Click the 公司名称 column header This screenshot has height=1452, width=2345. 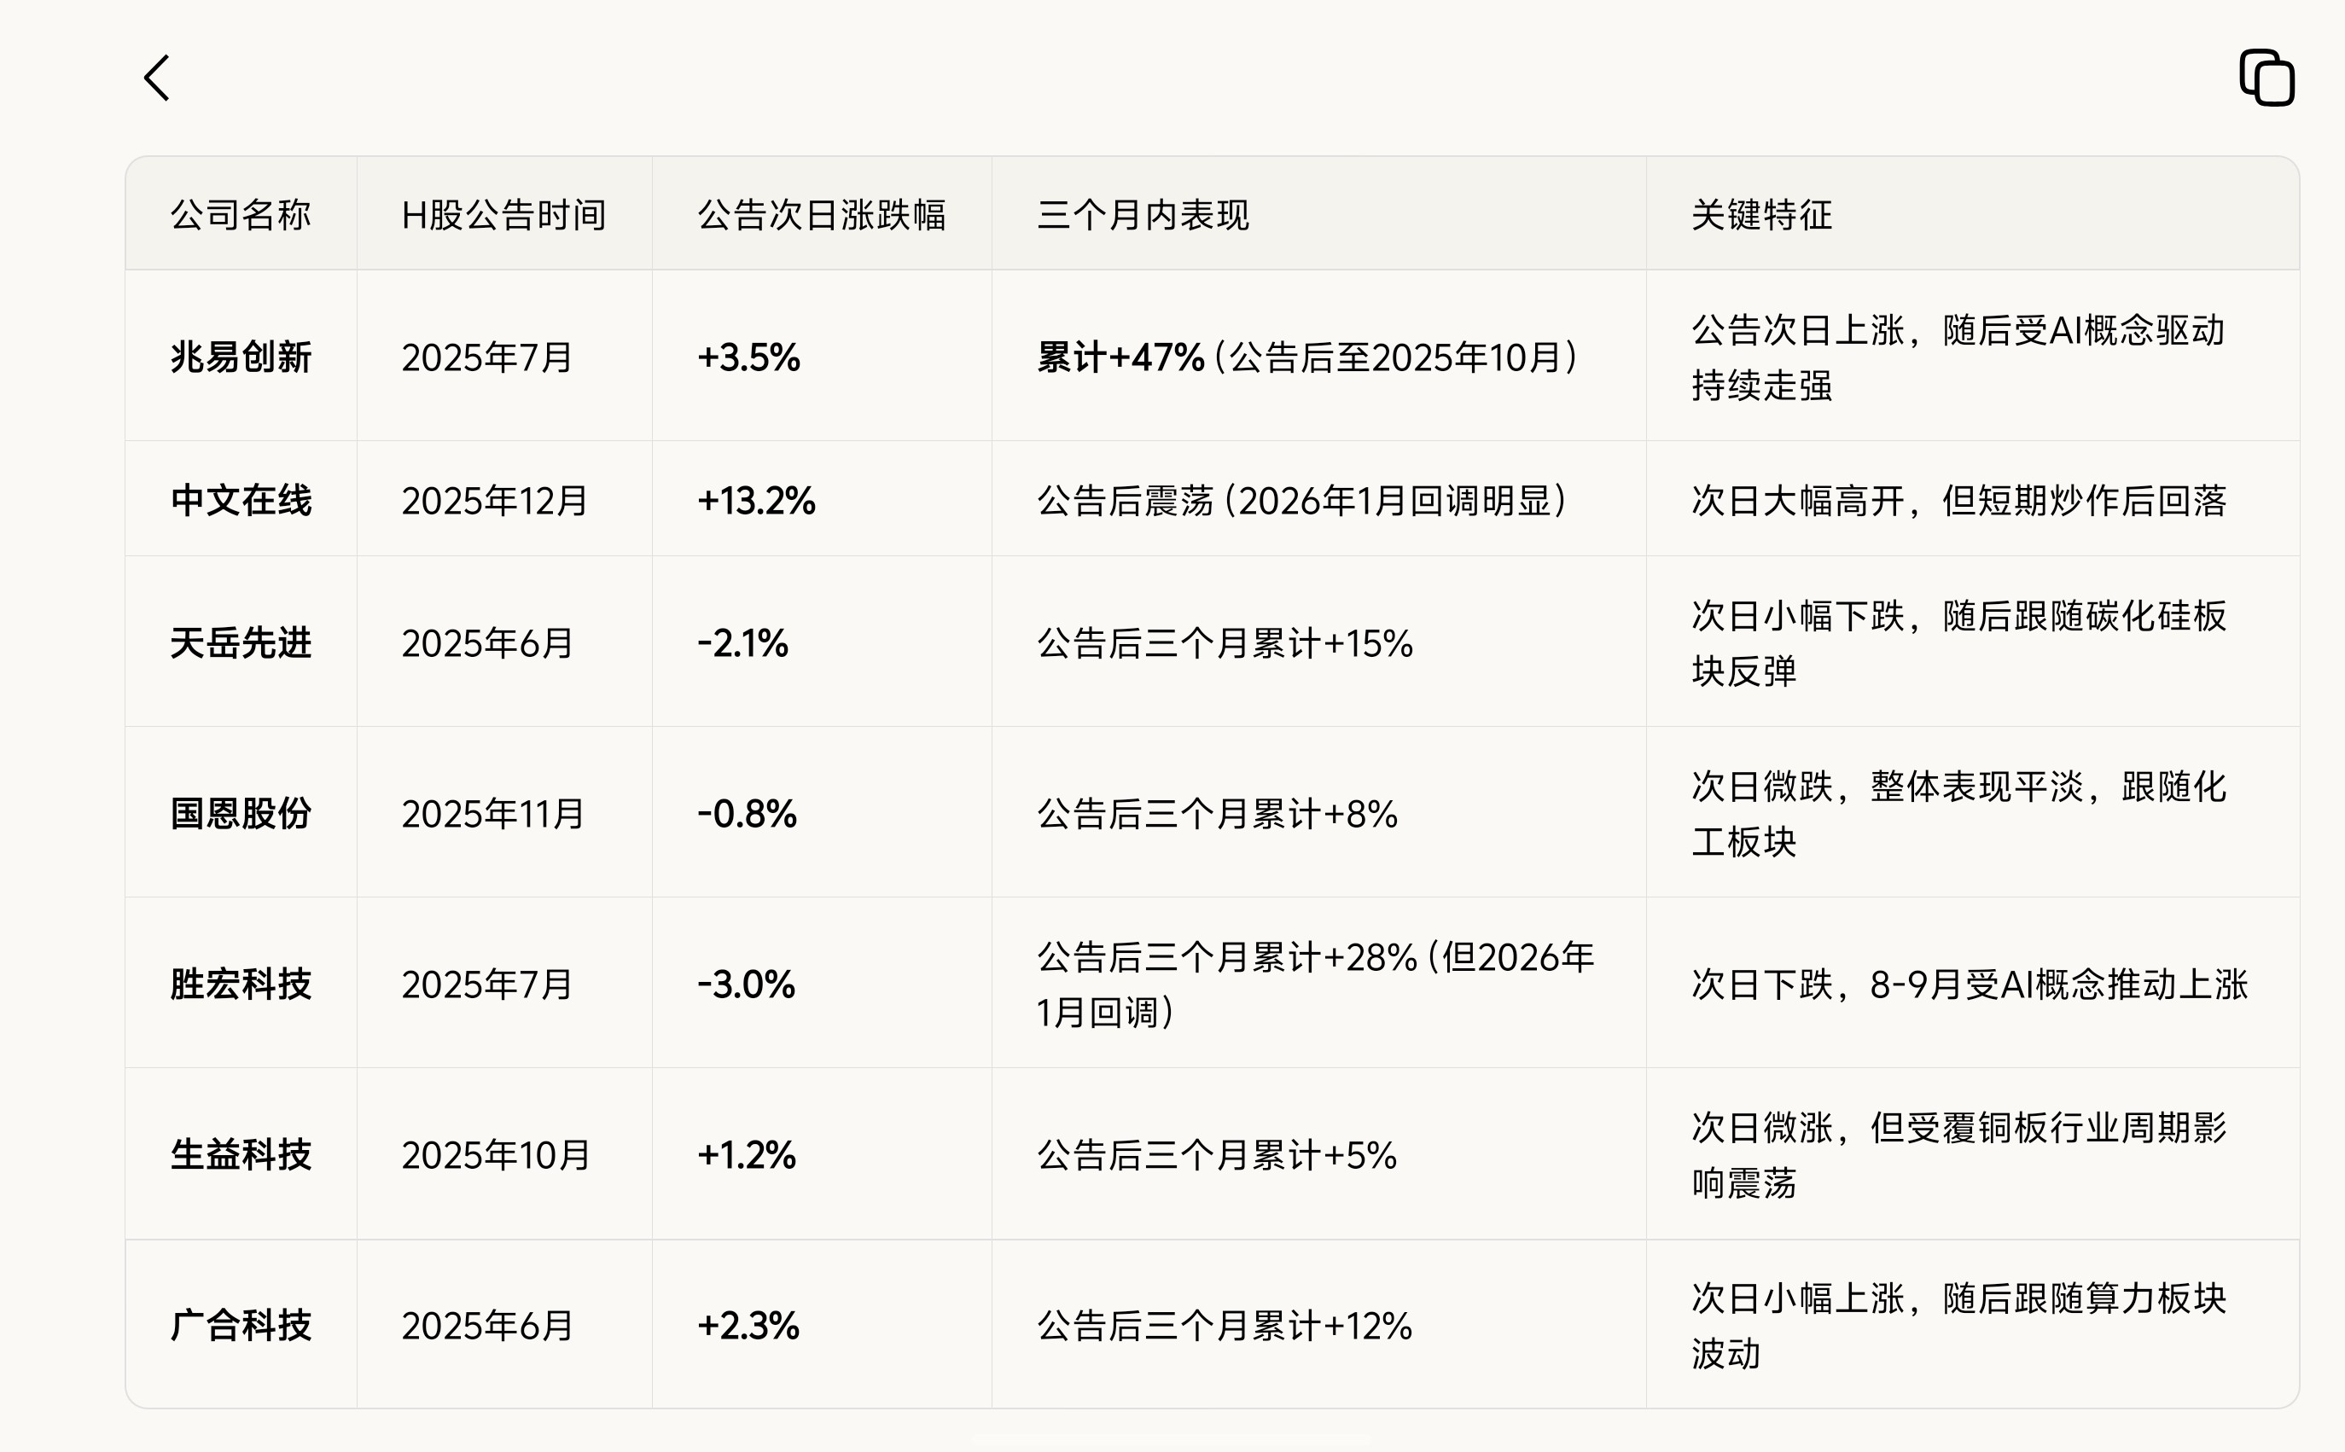pos(241,215)
